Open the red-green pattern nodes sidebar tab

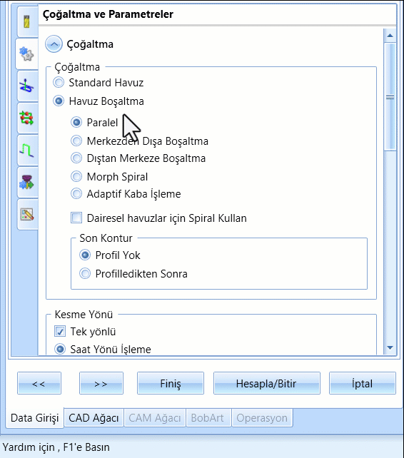point(27,118)
